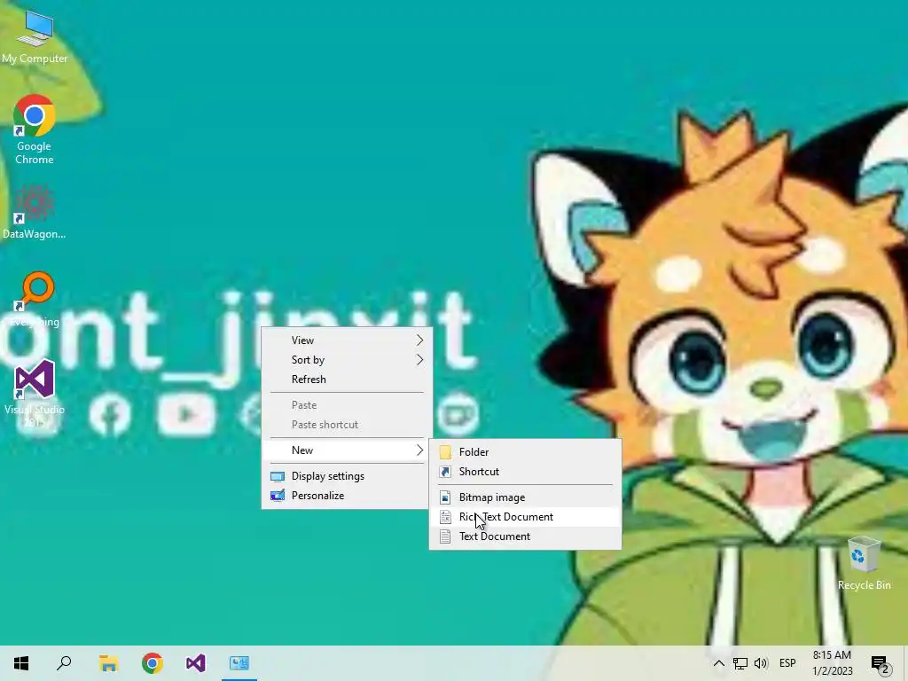Select the Visual Studio 2015 desktop shortcut
This screenshot has width=908, height=681.
pos(35,394)
